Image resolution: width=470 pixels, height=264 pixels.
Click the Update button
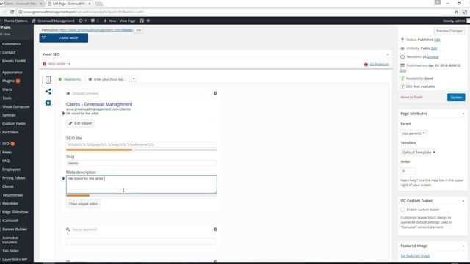click(x=456, y=98)
